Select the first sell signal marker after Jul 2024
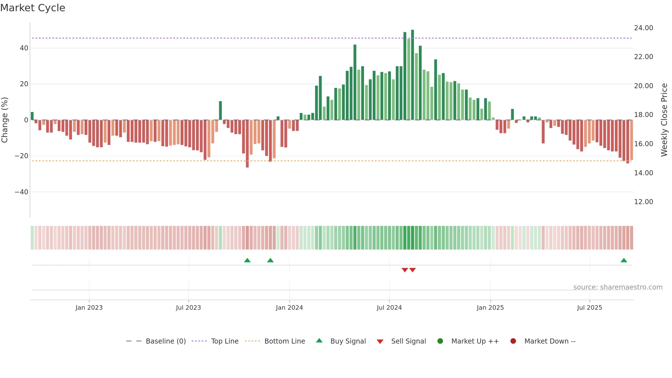This screenshot has height=378, width=672. click(x=405, y=270)
